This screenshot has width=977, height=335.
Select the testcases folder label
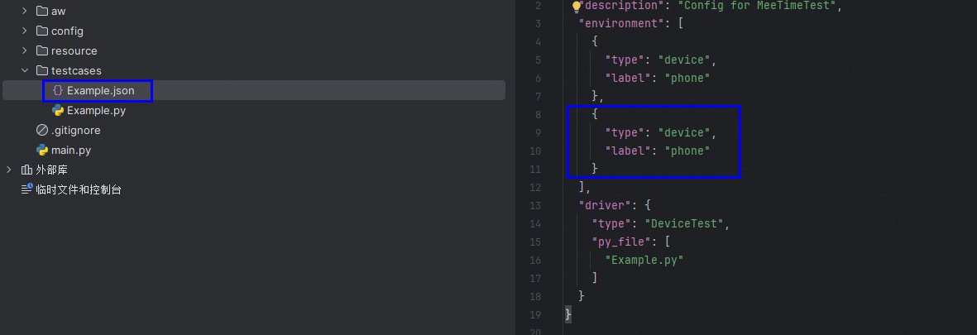[76, 71]
